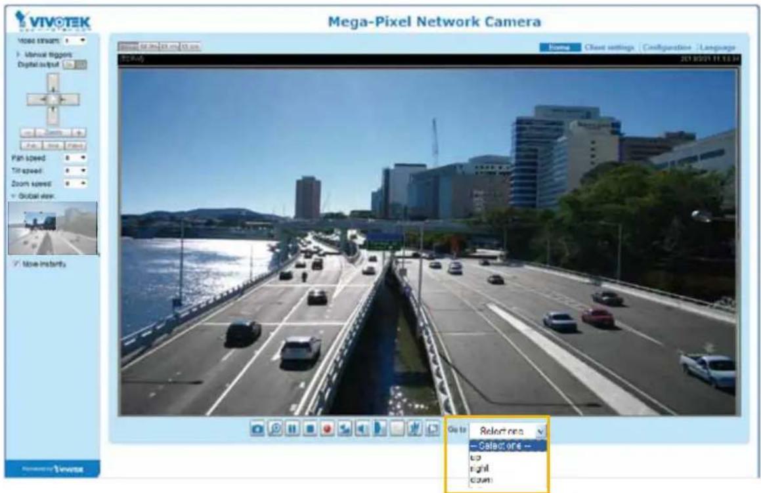The width and height of the screenshot is (761, 493).
Task: Toggle the Move instantly checkbox
Action: 16,263
